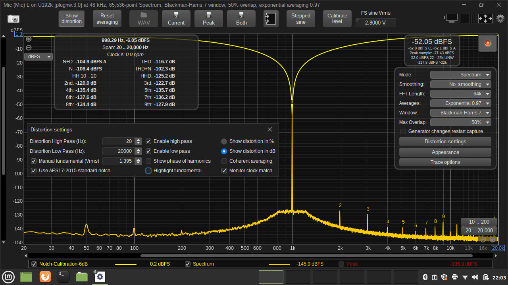Toggle Manual fundamental (Vrms) checkbox
The image size is (508, 285).
coord(34,161)
